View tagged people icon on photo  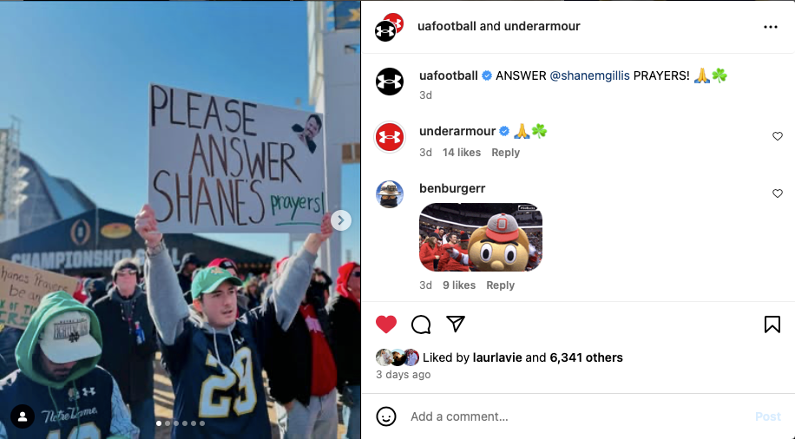[x=23, y=416]
